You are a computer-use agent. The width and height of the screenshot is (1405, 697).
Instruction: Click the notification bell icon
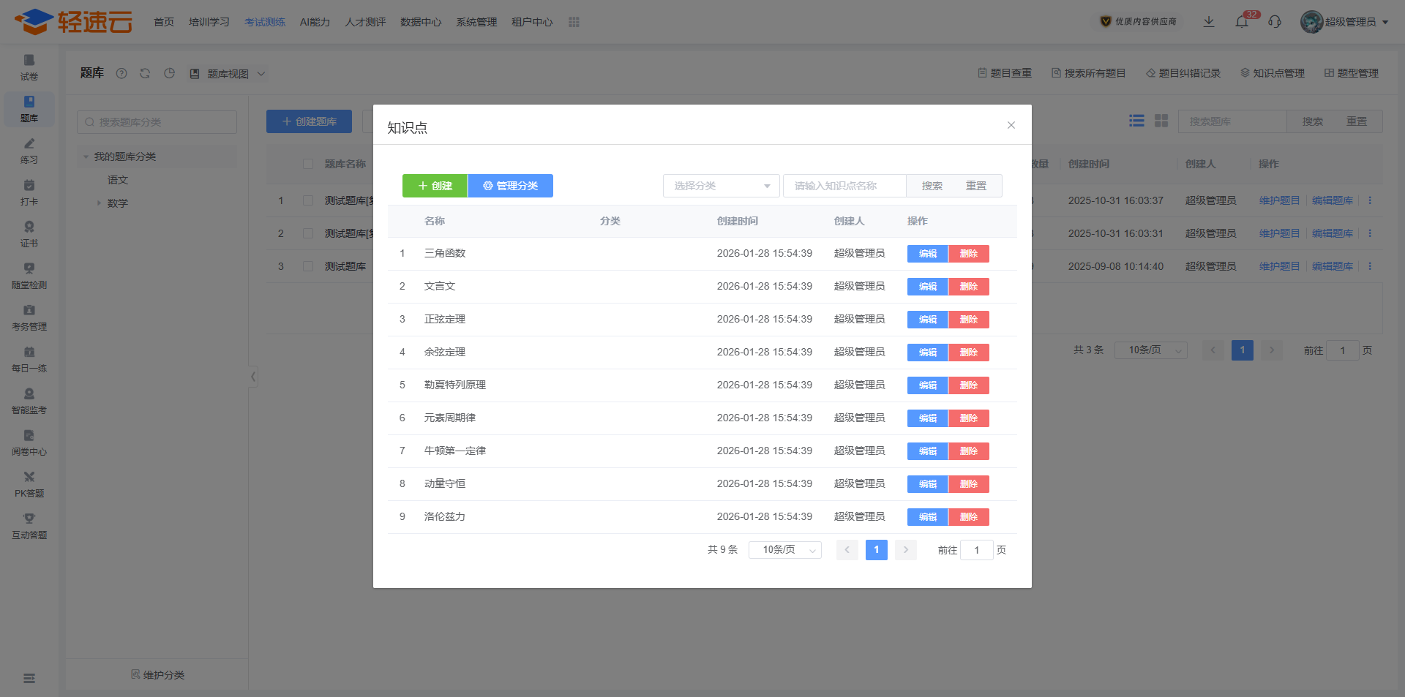[x=1242, y=22]
